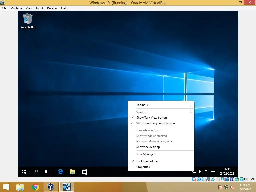Click the VirtualBox USB devices indicator
The height and width of the screenshot is (192, 256).
click(x=213, y=179)
